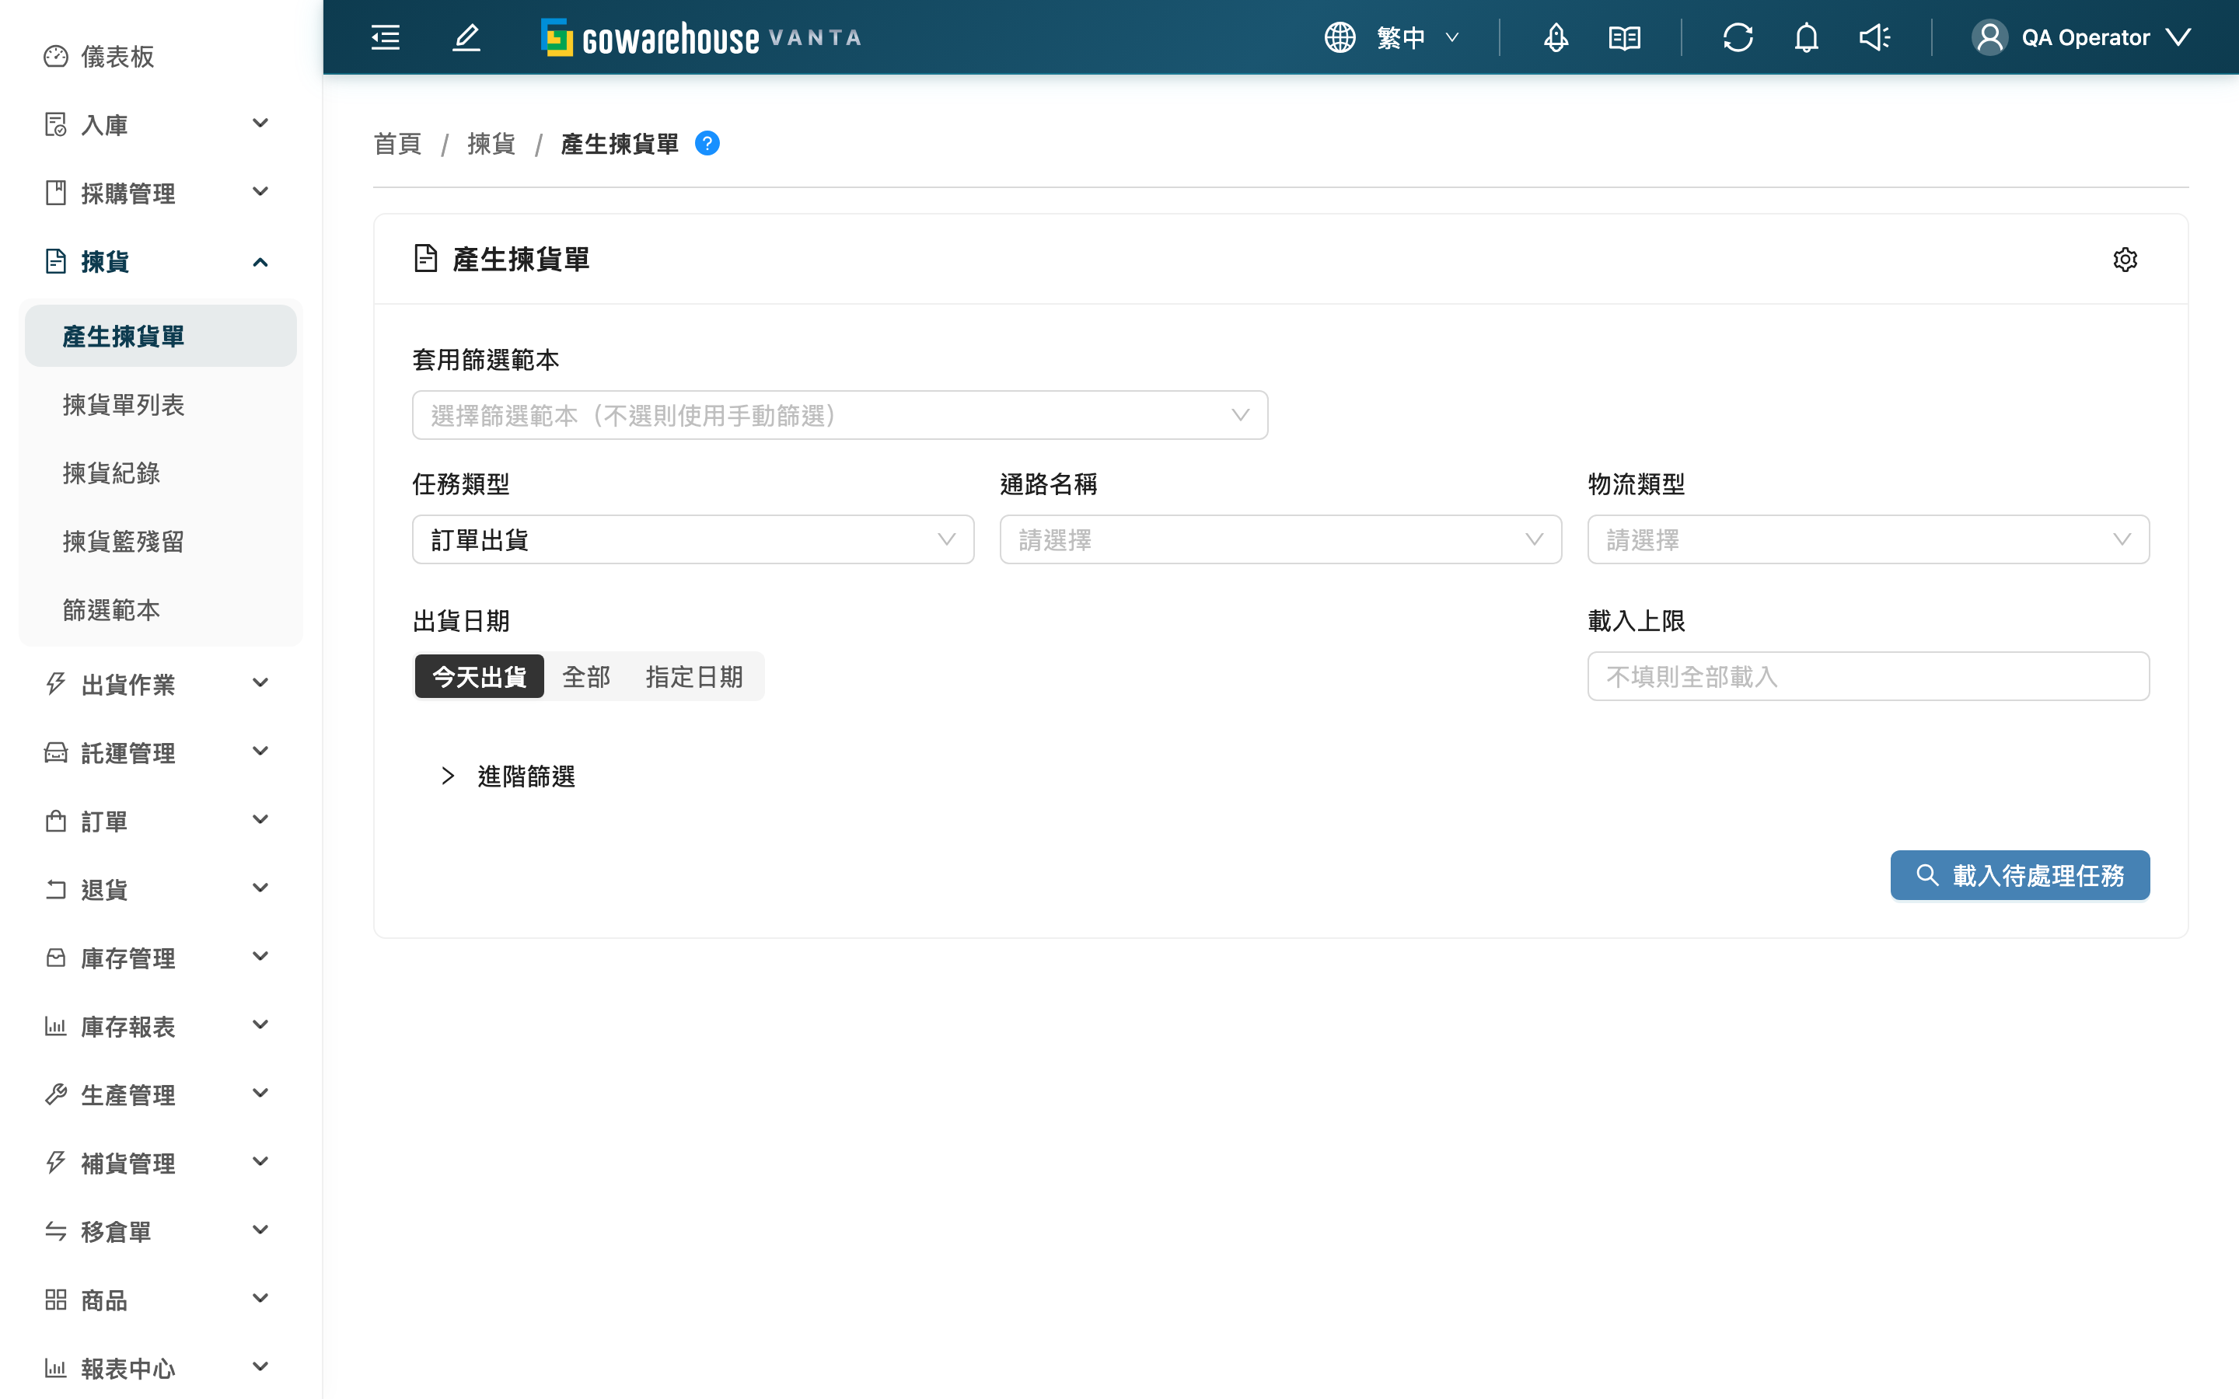Expand the 進階篩選 advanced filters
Image resolution: width=2239 pixels, height=1399 pixels.
click(508, 776)
